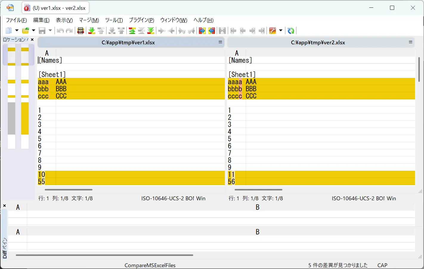The image size is (424, 269).
Task: Click Copy Right and Advance icon
Action: 182,31
